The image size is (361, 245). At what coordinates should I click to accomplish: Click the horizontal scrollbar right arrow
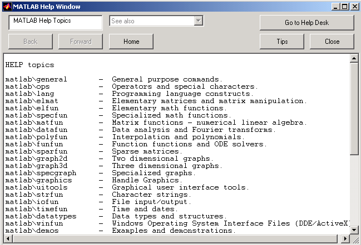click(x=345, y=238)
